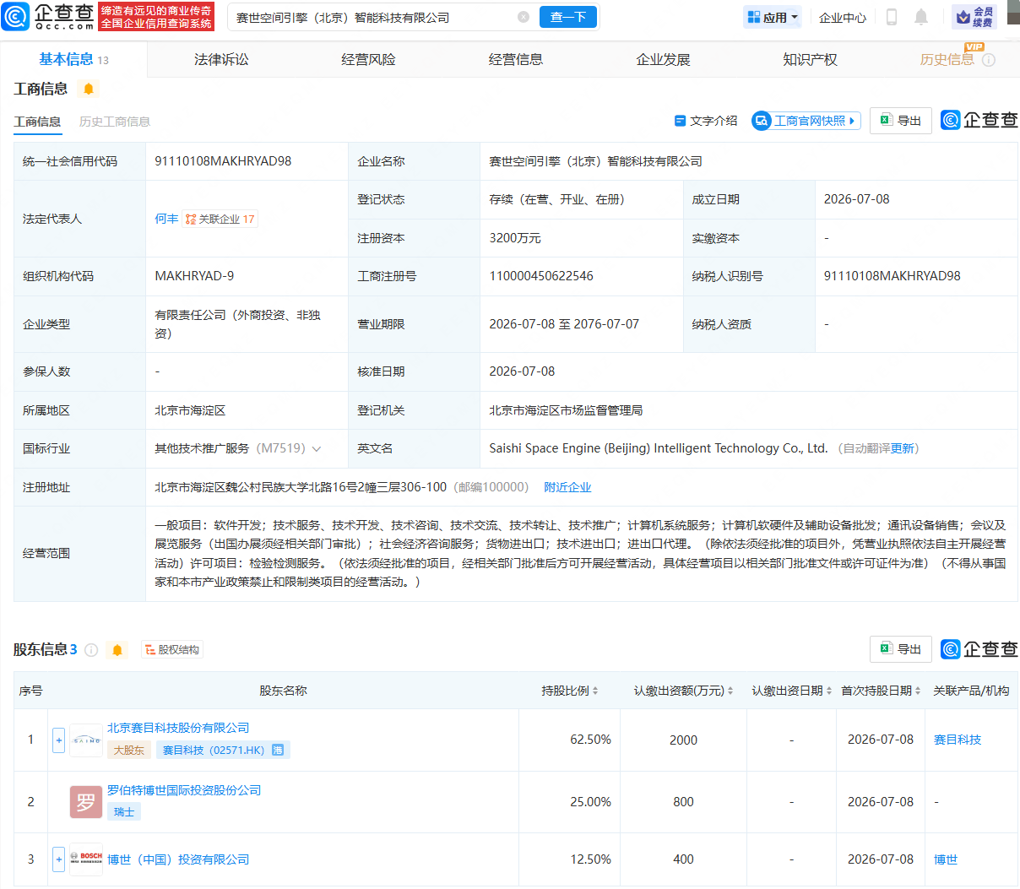Clear the search box with X icon
Viewport: 1020px width, 889px height.
pyautogui.click(x=524, y=17)
